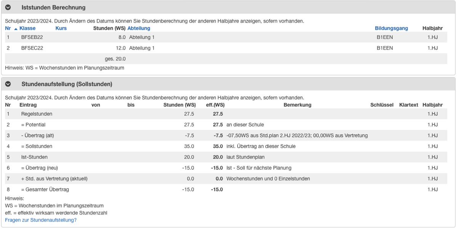Sort table by Bildungsgang column
Image resolution: width=457 pixels, height=229 pixels.
tap(391, 28)
